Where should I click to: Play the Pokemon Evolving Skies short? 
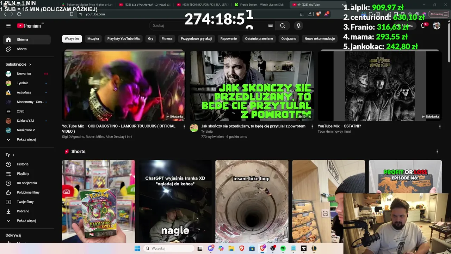[98, 201]
